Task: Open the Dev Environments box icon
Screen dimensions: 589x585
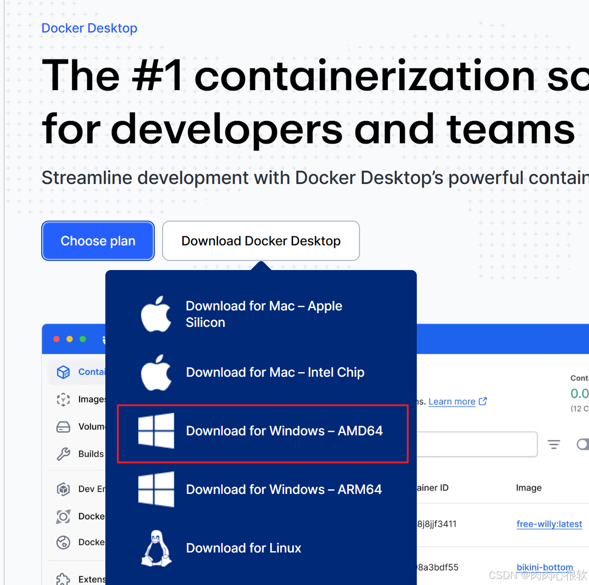Action: [63, 489]
